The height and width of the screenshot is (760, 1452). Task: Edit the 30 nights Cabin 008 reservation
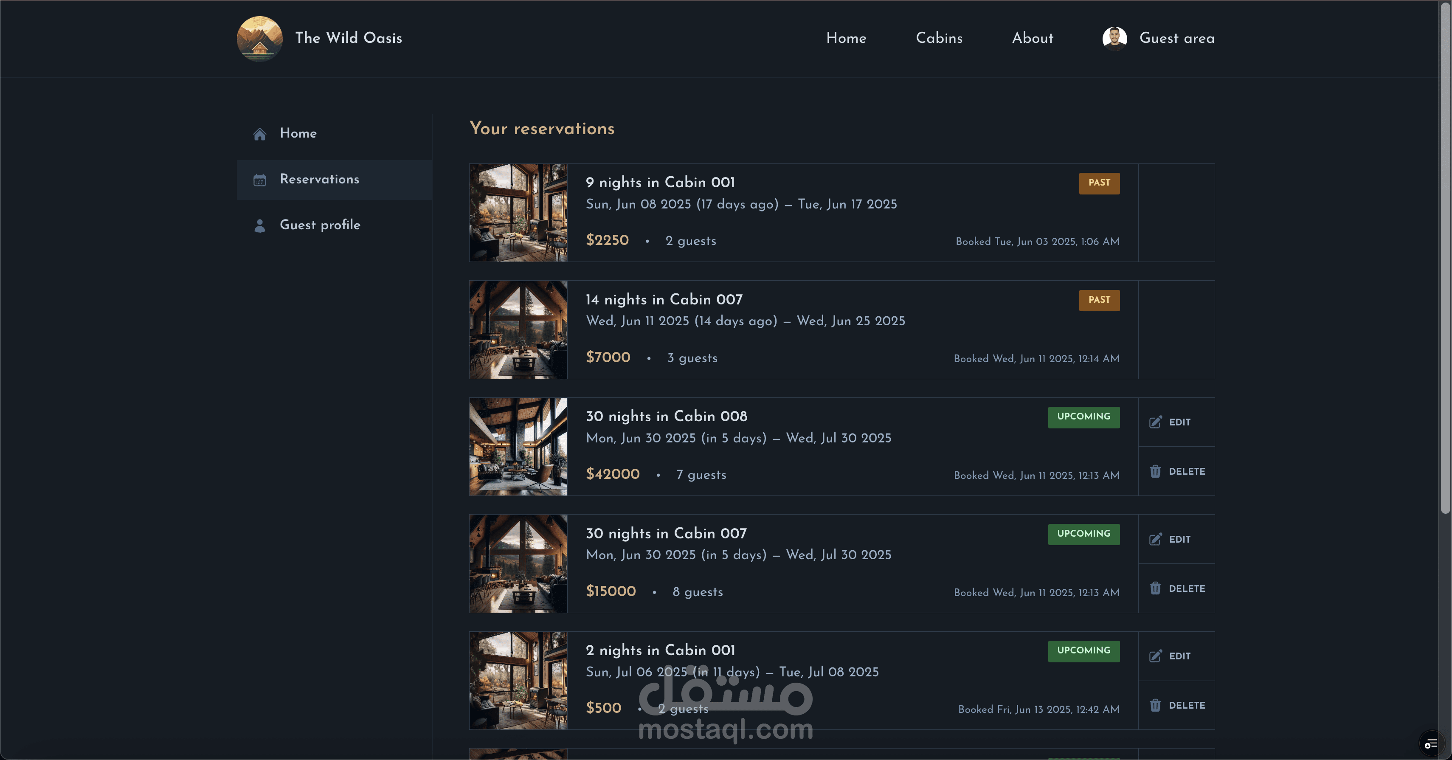[1176, 422]
